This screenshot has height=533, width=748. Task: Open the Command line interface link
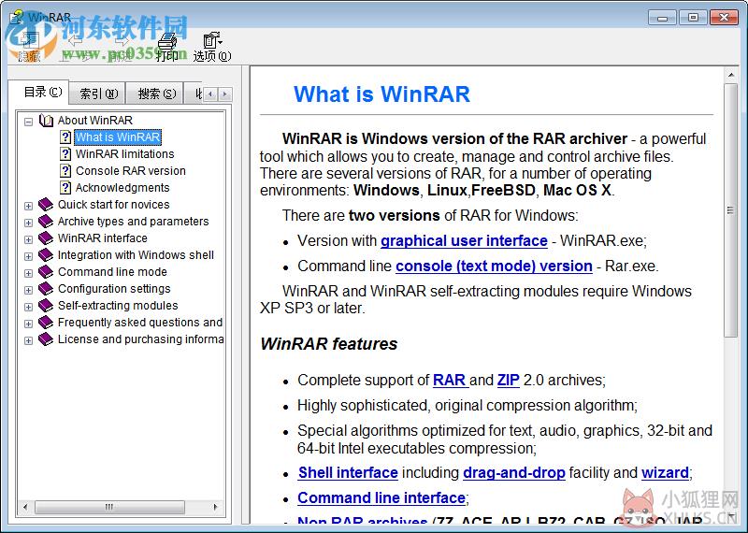click(381, 497)
